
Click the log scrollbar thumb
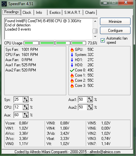(x=95, y=31)
